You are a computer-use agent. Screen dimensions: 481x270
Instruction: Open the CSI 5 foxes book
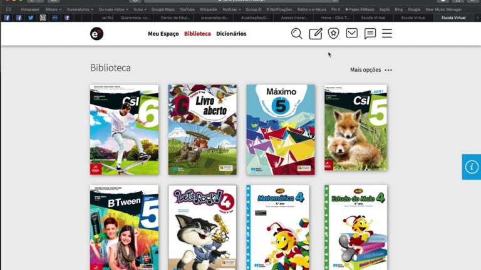356,127
